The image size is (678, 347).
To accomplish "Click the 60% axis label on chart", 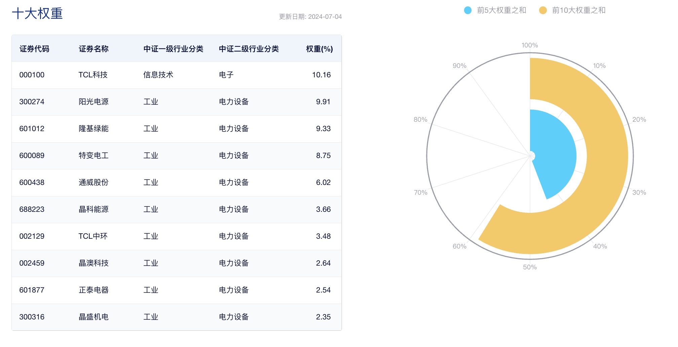I will [x=459, y=246].
